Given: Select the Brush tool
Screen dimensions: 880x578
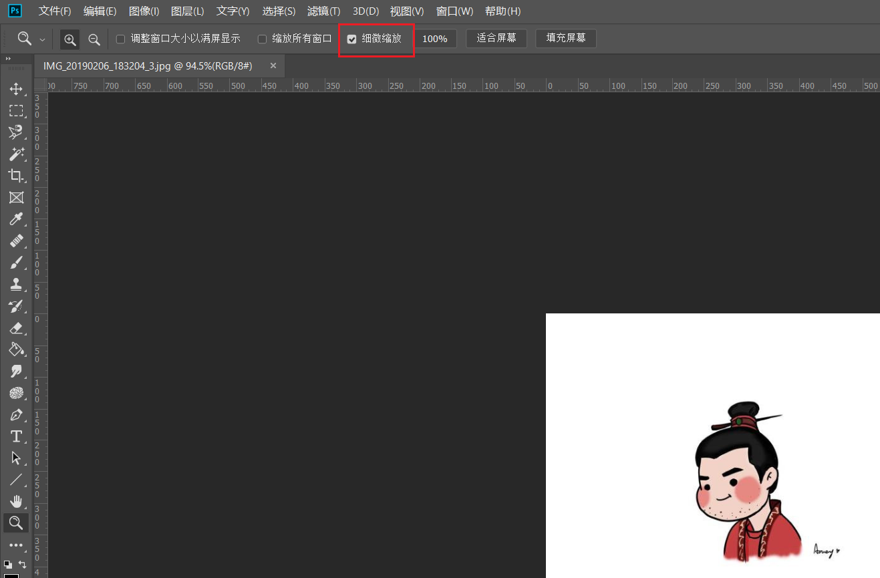Looking at the screenshot, I should coord(16,263).
